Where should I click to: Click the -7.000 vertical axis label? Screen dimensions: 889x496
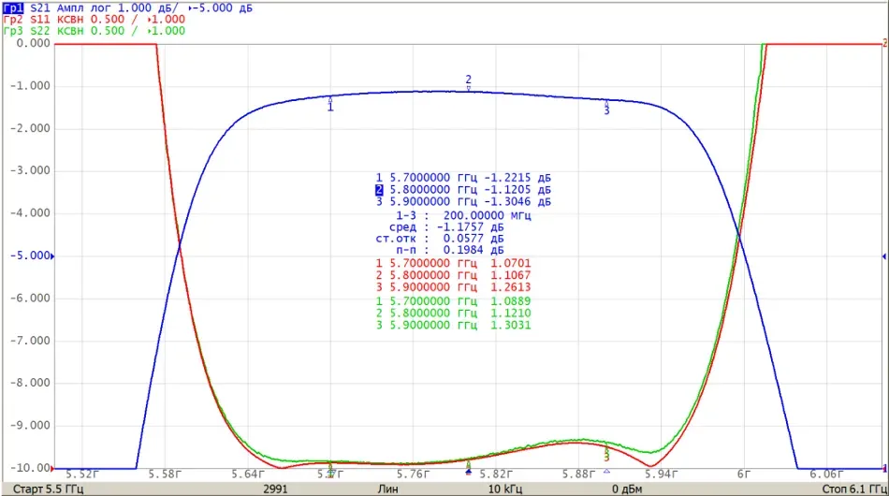30,341
